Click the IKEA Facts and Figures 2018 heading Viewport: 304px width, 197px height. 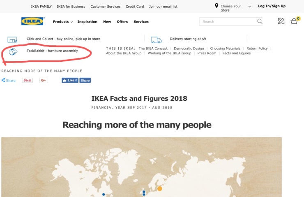pos(139,98)
